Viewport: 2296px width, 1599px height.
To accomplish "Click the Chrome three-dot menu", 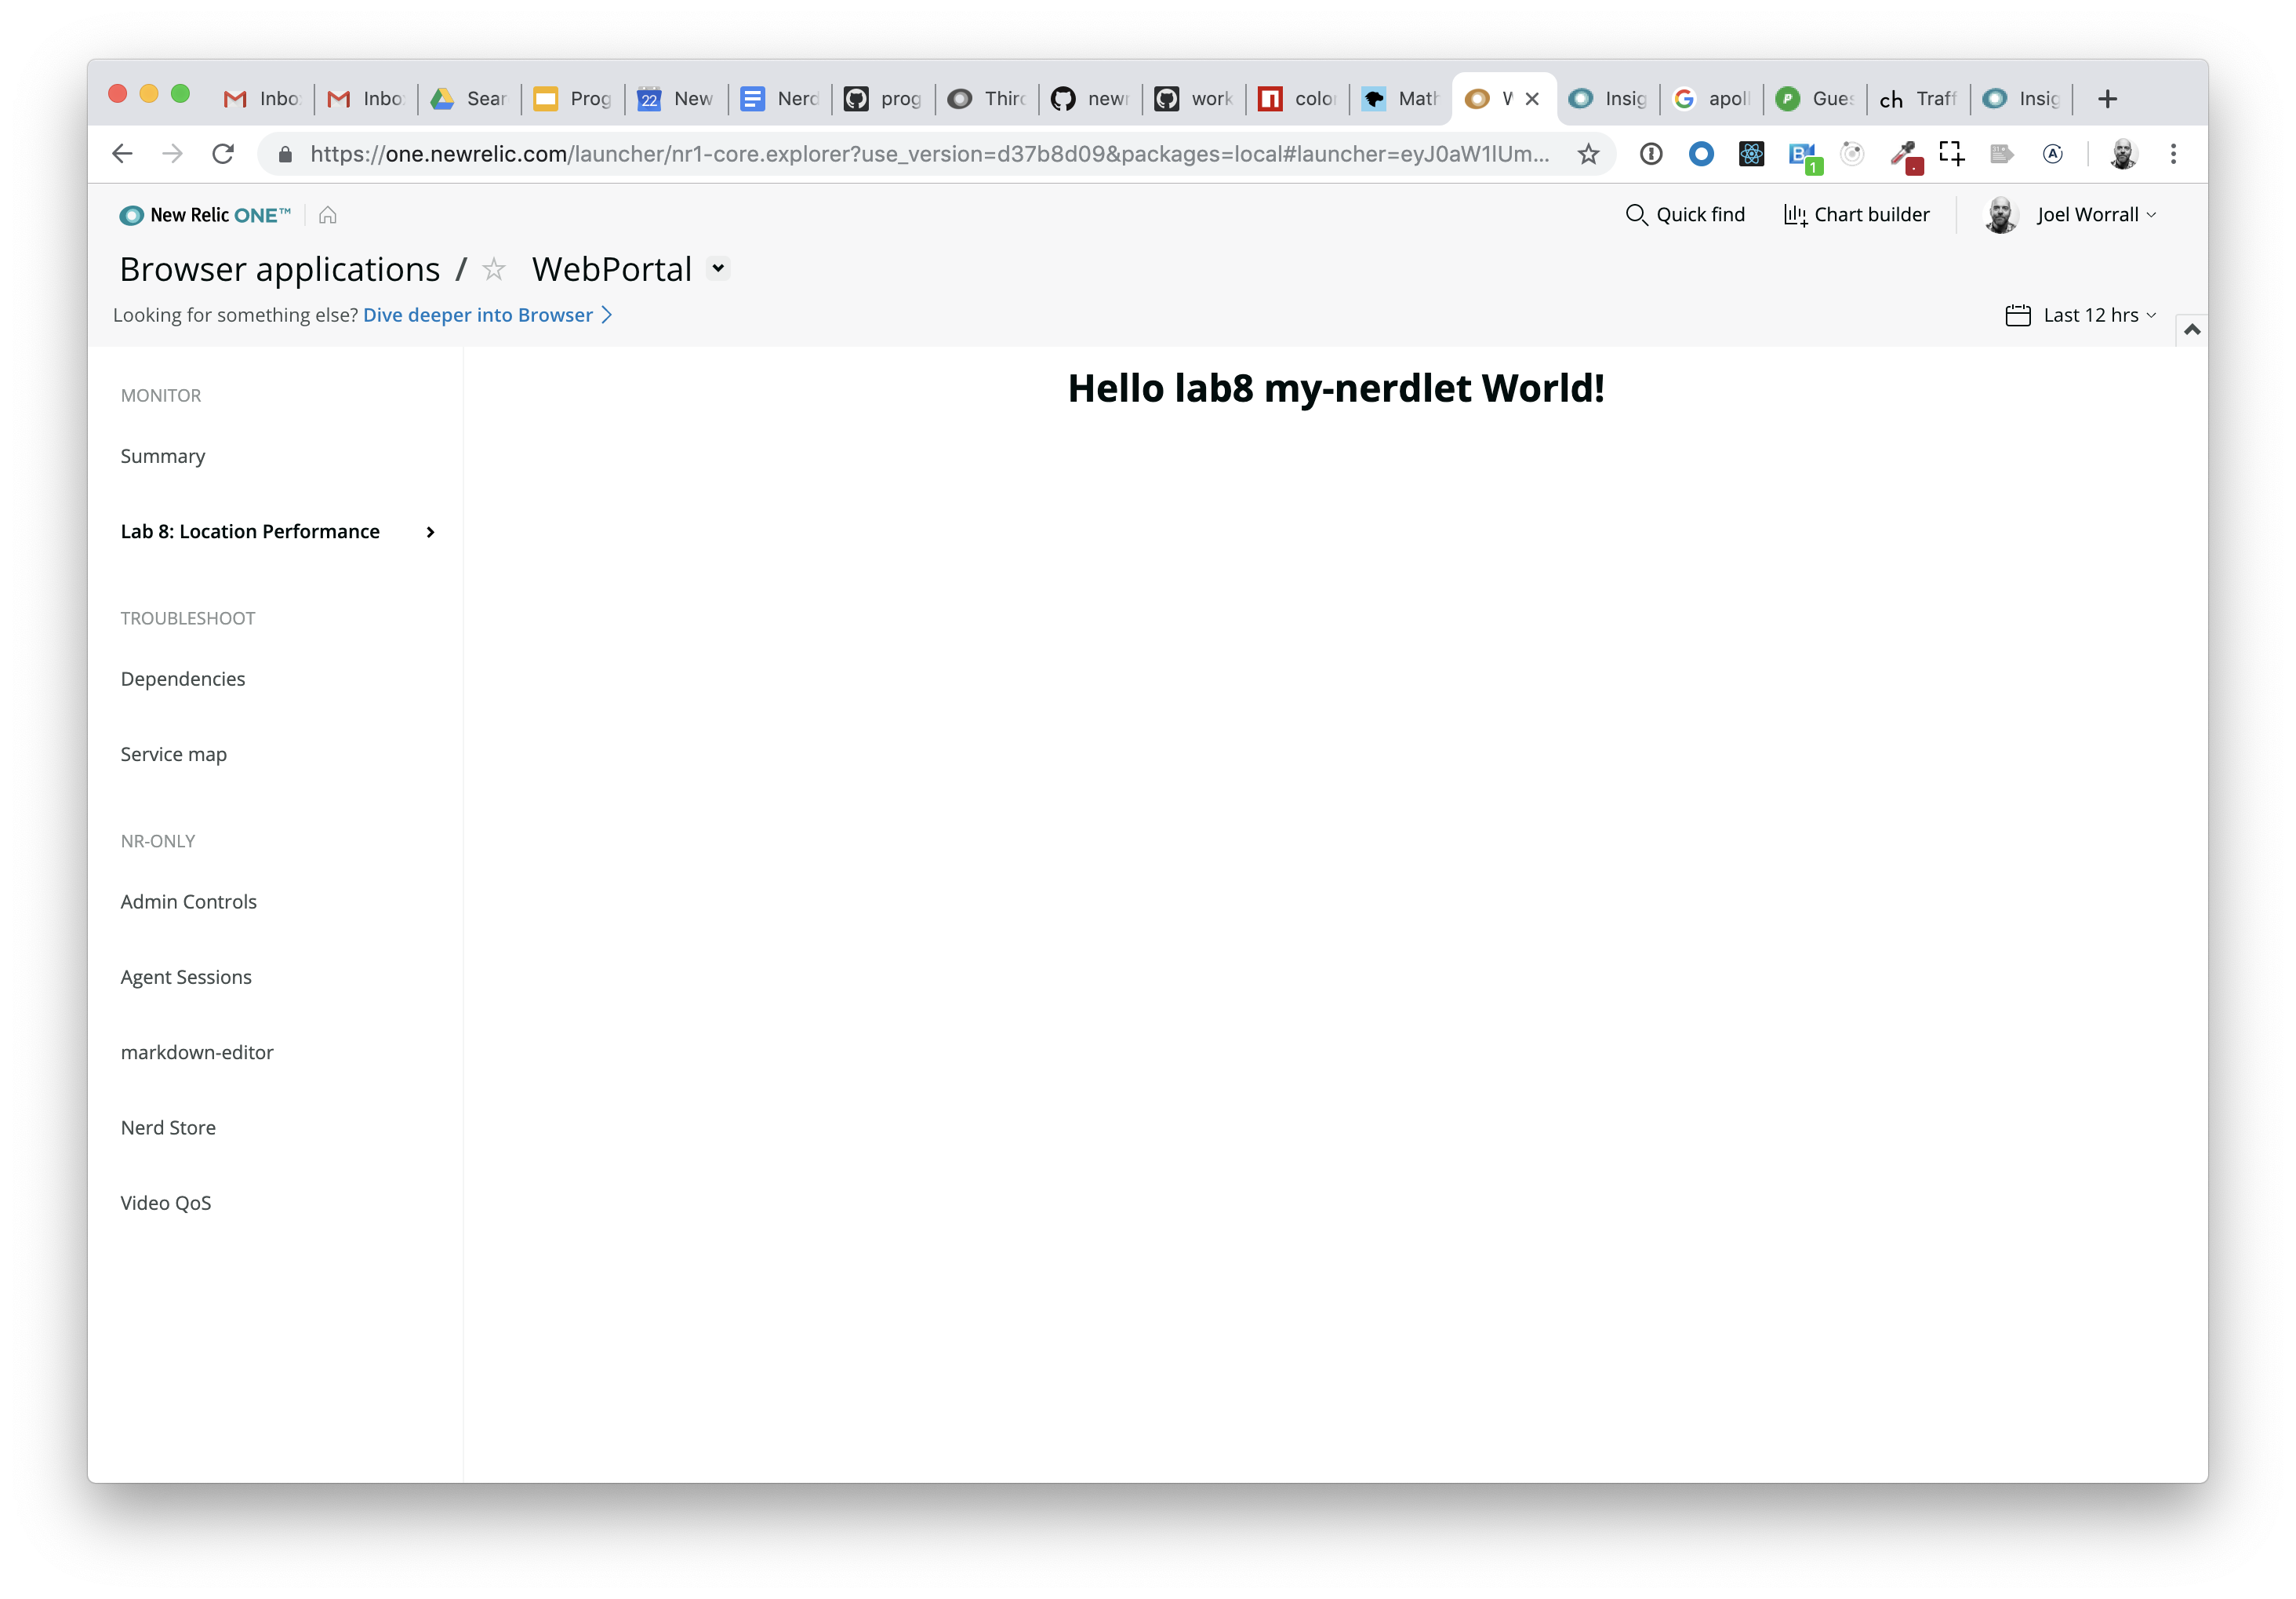I will point(2173,154).
